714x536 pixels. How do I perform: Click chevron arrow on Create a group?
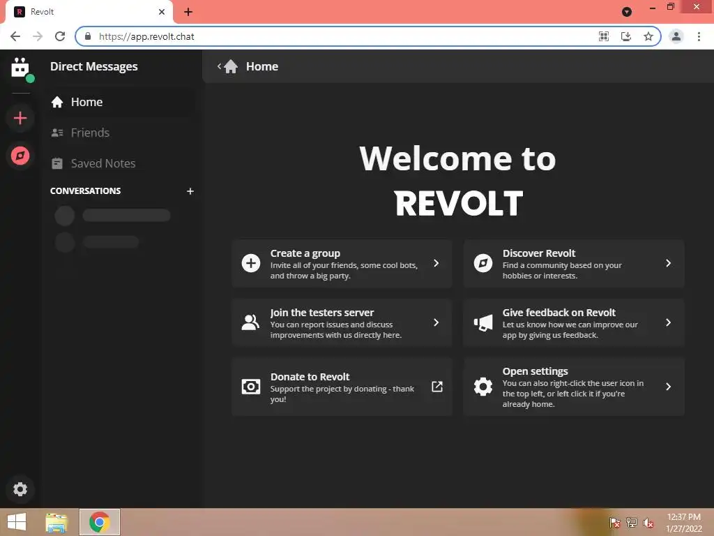coord(436,263)
